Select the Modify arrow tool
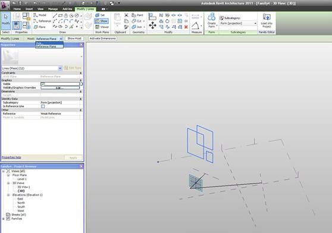Image resolution: width=332 pixels, height=233 pixels. 6,21
